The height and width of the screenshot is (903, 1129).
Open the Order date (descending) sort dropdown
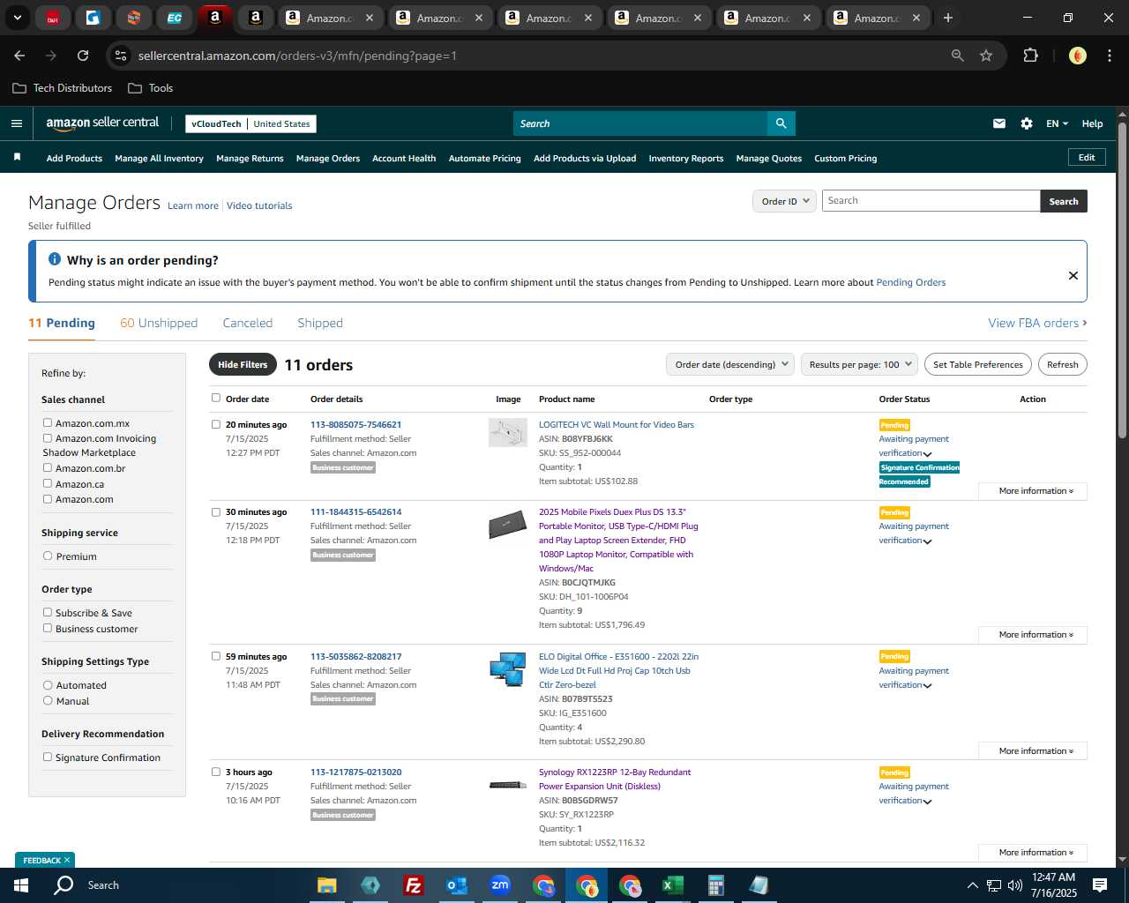tap(729, 364)
